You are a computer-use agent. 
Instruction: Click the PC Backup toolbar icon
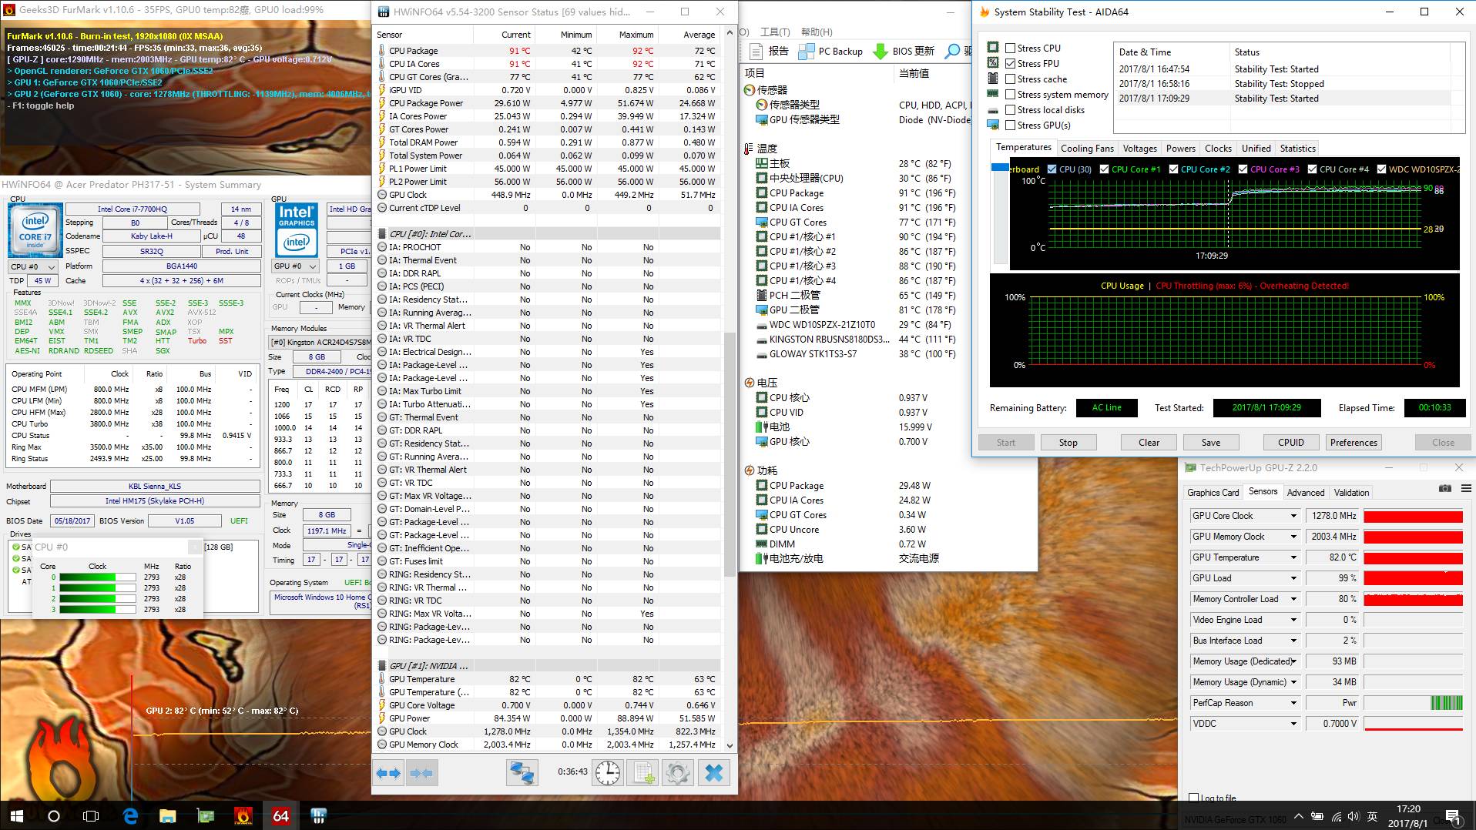pyautogui.click(x=807, y=52)
